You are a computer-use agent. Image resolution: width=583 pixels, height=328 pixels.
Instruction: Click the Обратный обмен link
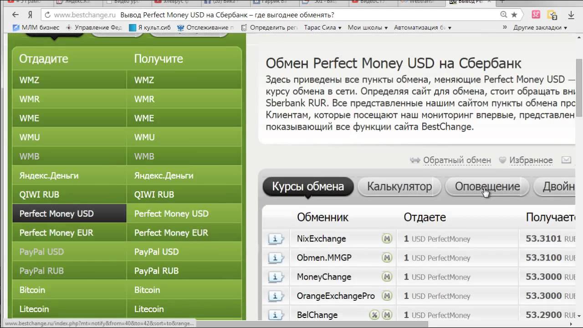pos(457,160)
